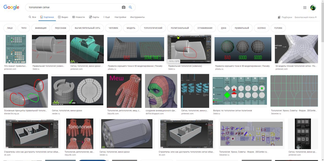
Task: Apply the правильный chip
Action: pyautogui.click(x=242, y=28)
